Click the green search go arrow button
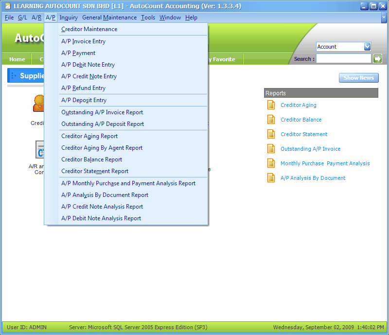Image resolution: width=389 pixels, height=335 pixels. (x=377, y=59)
